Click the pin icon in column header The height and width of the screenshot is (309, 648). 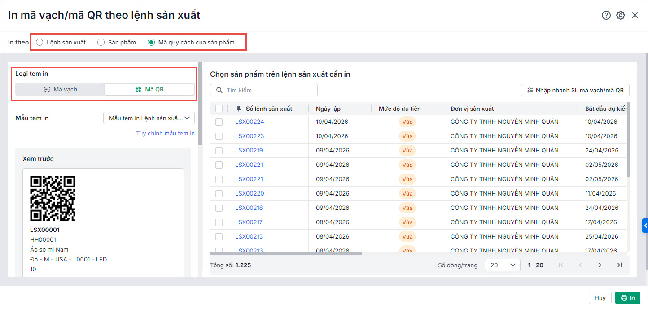(238, 109)
